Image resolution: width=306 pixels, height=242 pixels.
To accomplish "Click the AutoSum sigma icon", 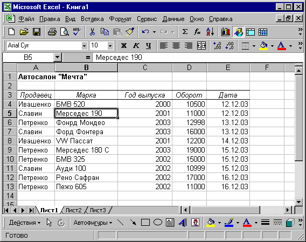I will tap(185, 32).
